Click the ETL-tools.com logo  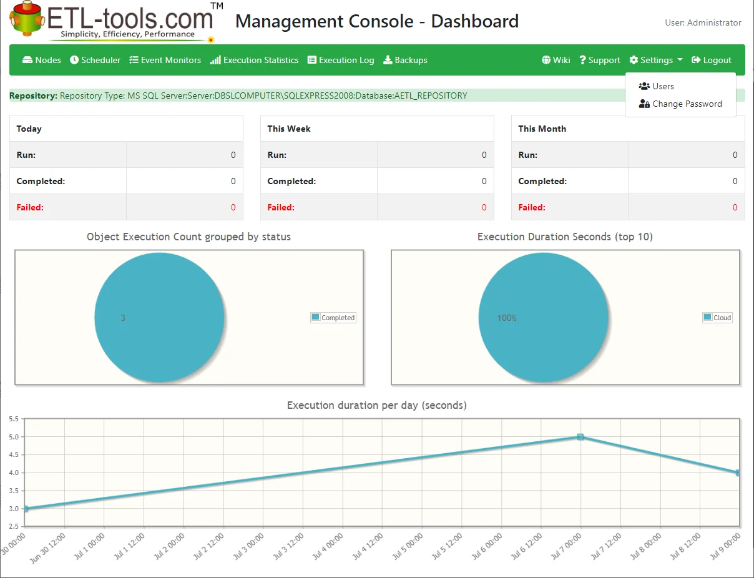(116, 22)
